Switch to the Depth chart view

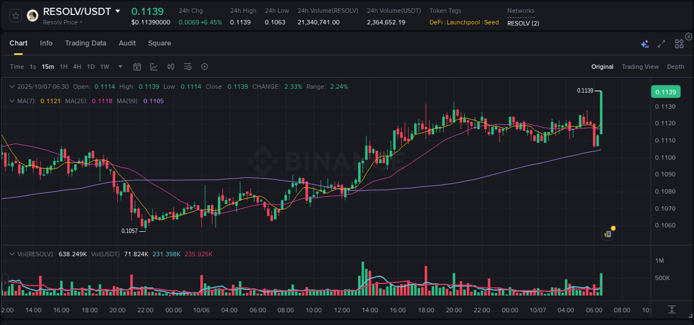(675, 67)
